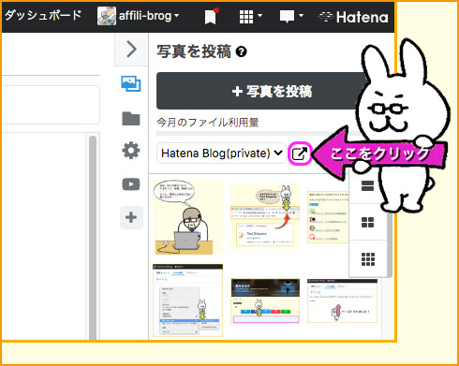Click the plus add-more sidebar icon
Image resolution: width=459 pixels, height=366 pixels.
pos(131,217)
